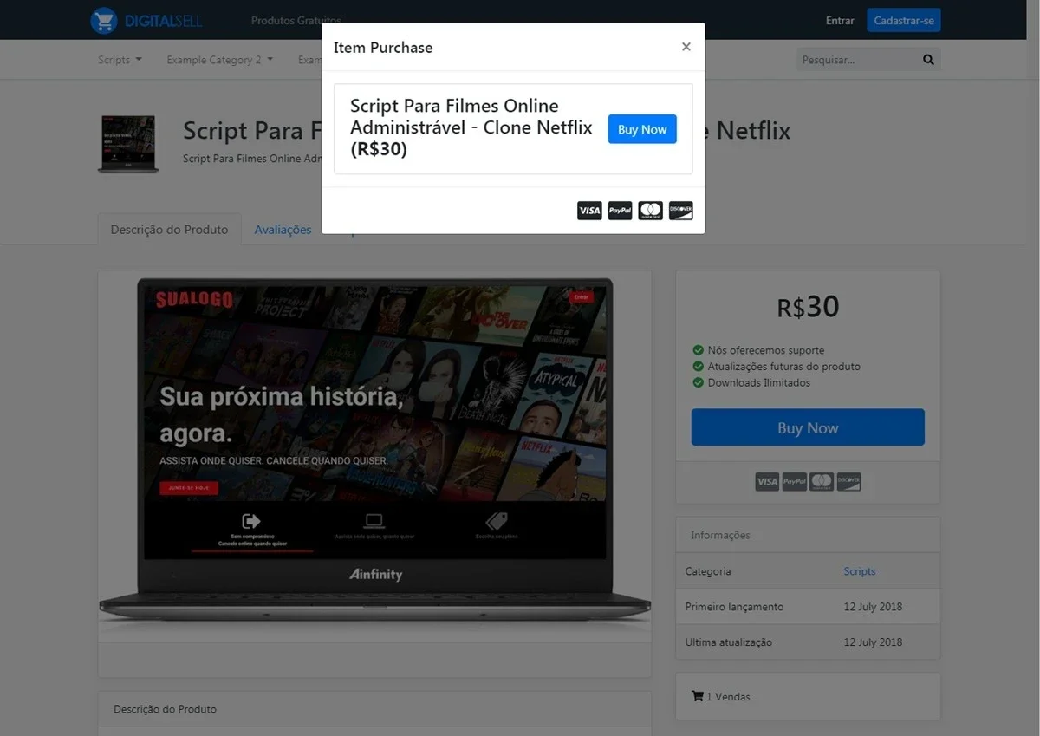The width and height of the screenshot is (1040, 736).
Task: Click the DigitalSell shopping cart logo
Action: 104,20
